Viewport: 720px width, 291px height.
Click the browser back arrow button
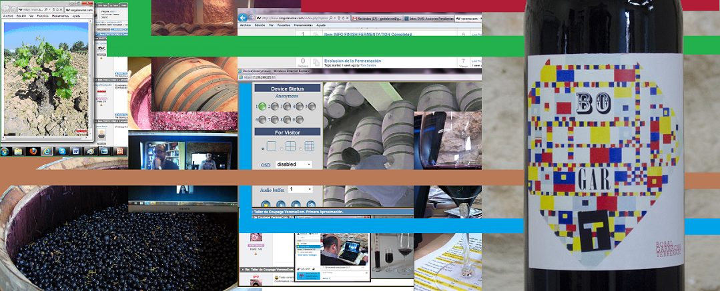(242, 18)
